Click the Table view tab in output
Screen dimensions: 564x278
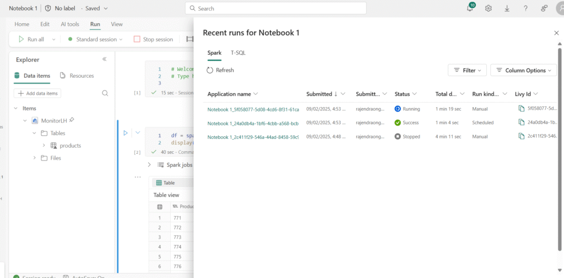coord(166,195)
